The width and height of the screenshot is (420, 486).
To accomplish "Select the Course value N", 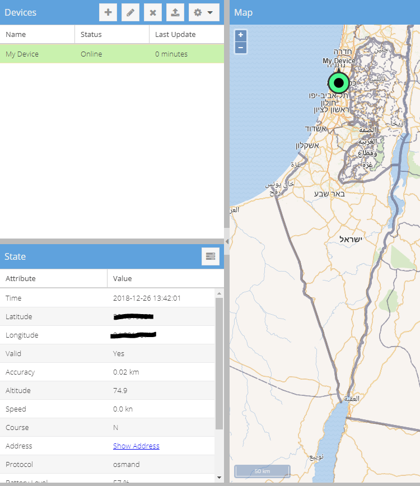I will tap(115, 427).
